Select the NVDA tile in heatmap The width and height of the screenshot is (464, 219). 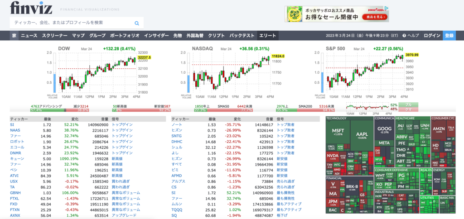click(x=332, y=157)
